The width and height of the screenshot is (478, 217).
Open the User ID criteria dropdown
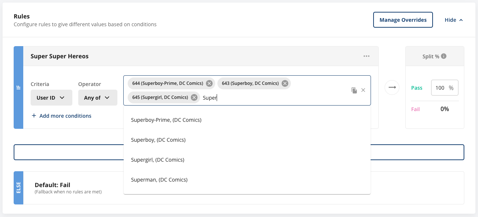pos(51,97)
